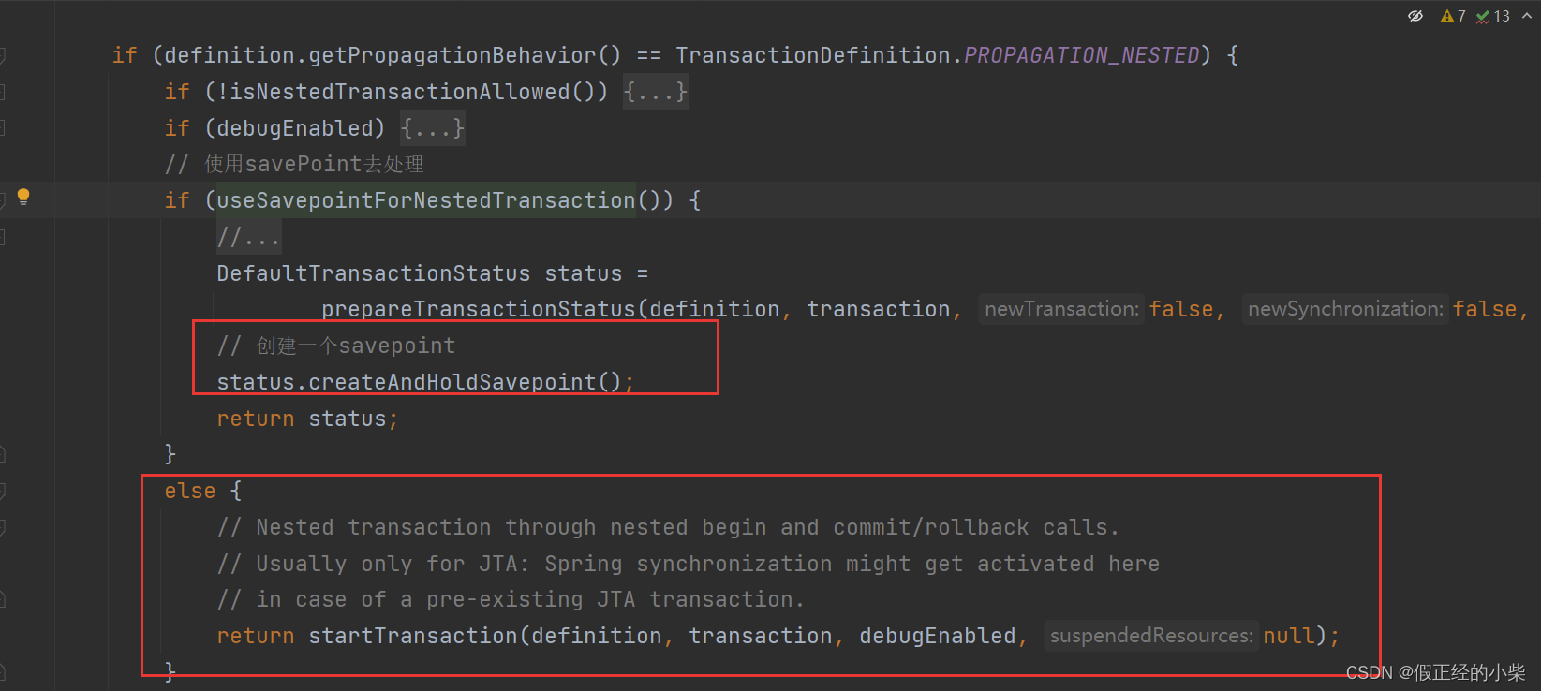
Task: Click debugEnabled in the if condition
Action: (x=295, y=128)
